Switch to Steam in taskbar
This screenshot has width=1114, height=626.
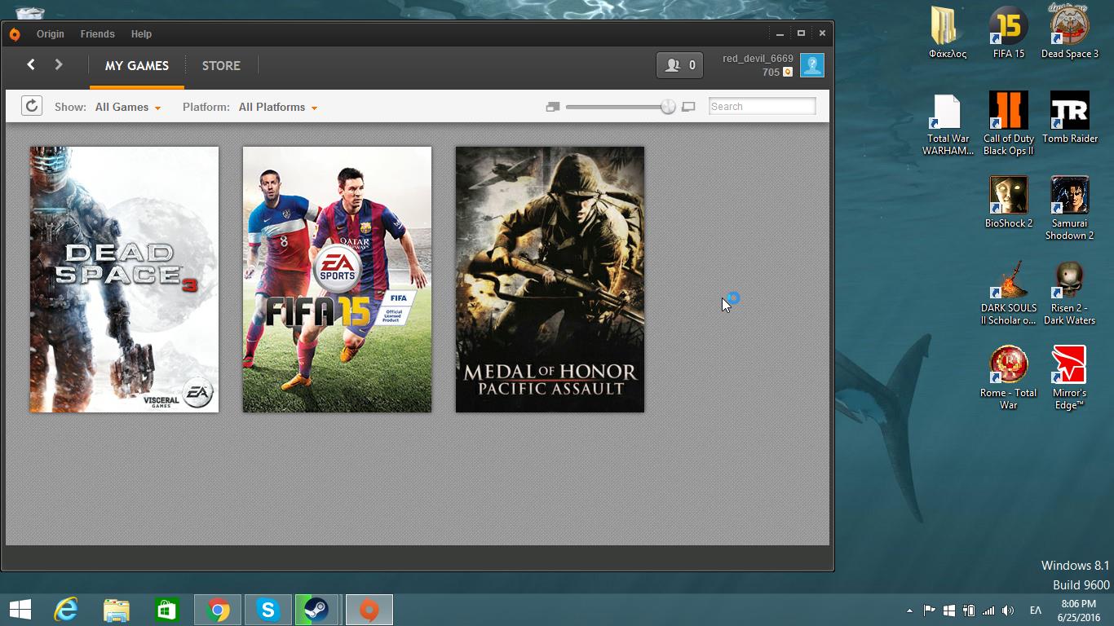[316, 610]
